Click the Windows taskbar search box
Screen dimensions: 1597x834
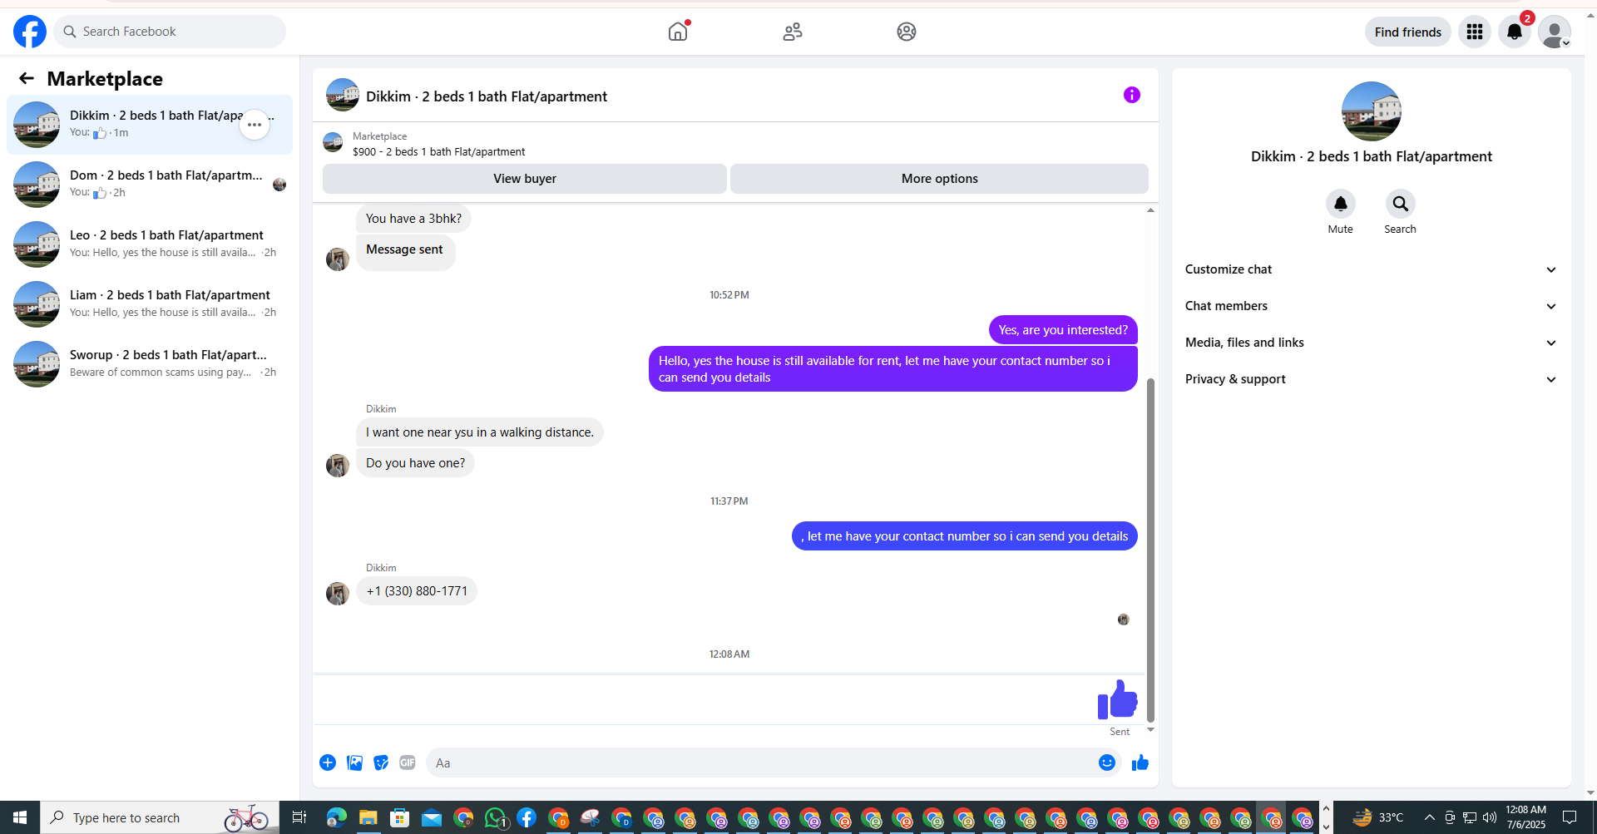(160, 817)
